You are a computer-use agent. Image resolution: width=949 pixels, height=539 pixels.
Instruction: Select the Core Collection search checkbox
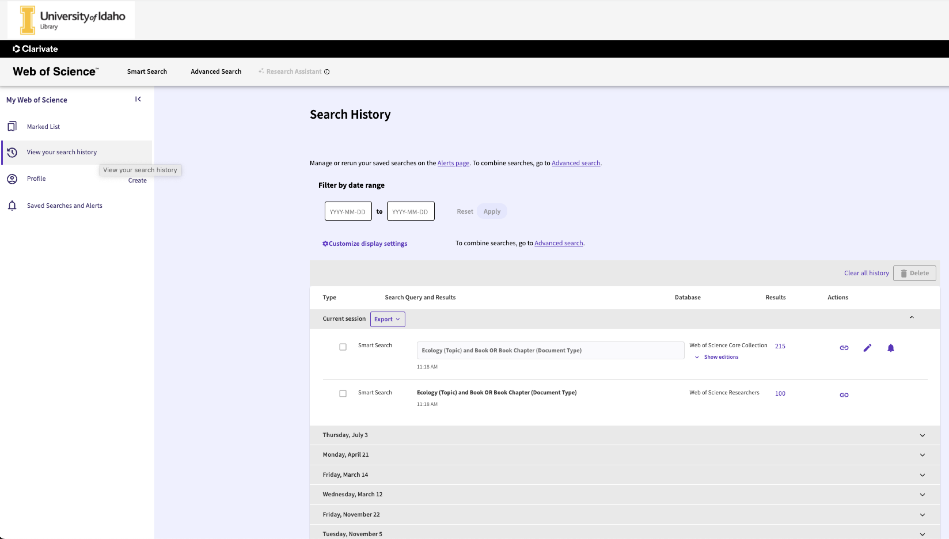pos(343,347)
